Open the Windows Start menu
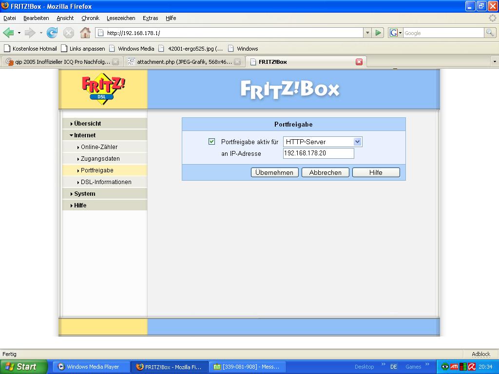499x374 pixels. click(23, 367)
